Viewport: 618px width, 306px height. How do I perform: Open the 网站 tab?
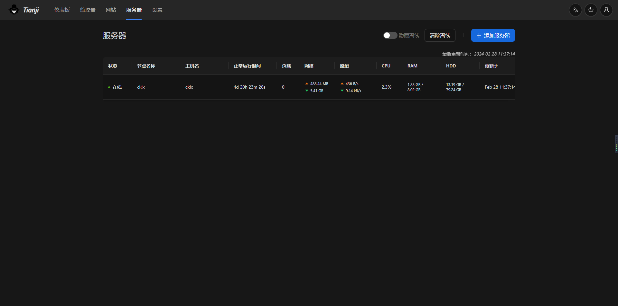pos(111,10)
